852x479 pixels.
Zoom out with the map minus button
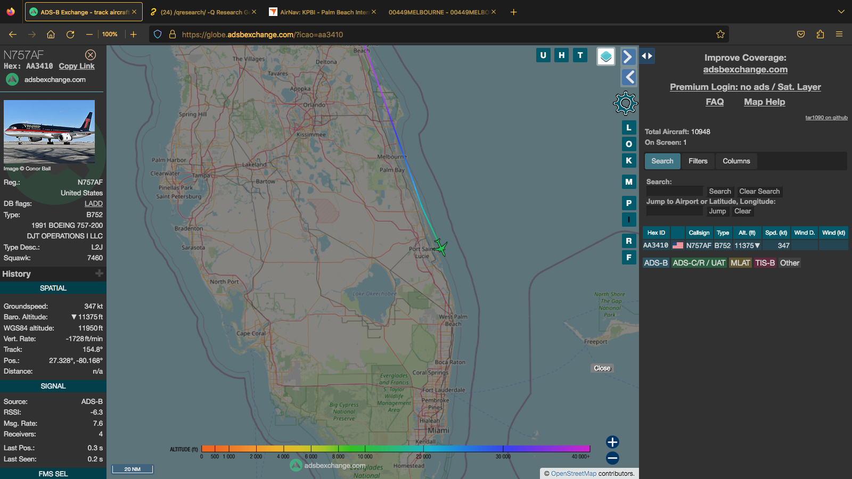(612, 458)
